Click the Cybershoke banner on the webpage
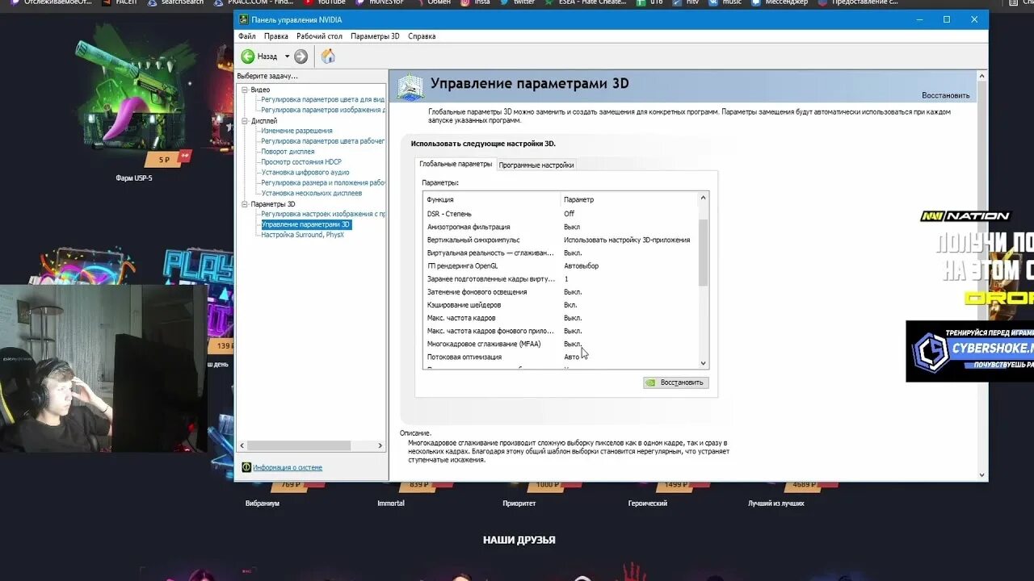 click(969, 351)
